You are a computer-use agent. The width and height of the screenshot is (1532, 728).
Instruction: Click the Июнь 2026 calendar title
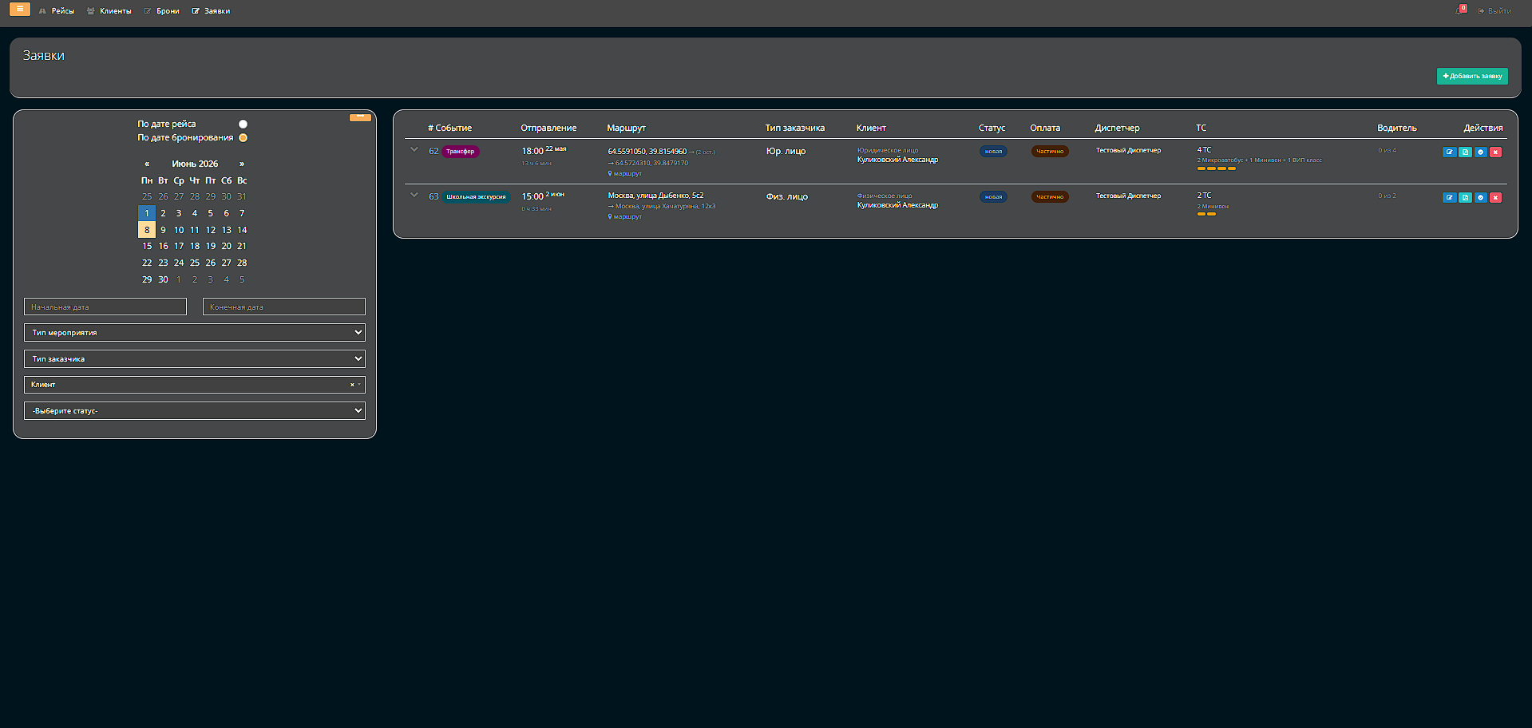[195, 164]
